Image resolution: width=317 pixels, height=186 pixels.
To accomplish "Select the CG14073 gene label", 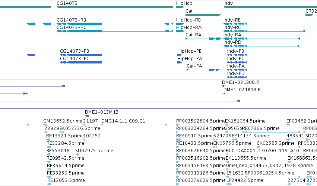I will [67, 3].
